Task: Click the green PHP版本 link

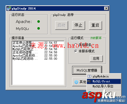Action: (x=96, y=38)
